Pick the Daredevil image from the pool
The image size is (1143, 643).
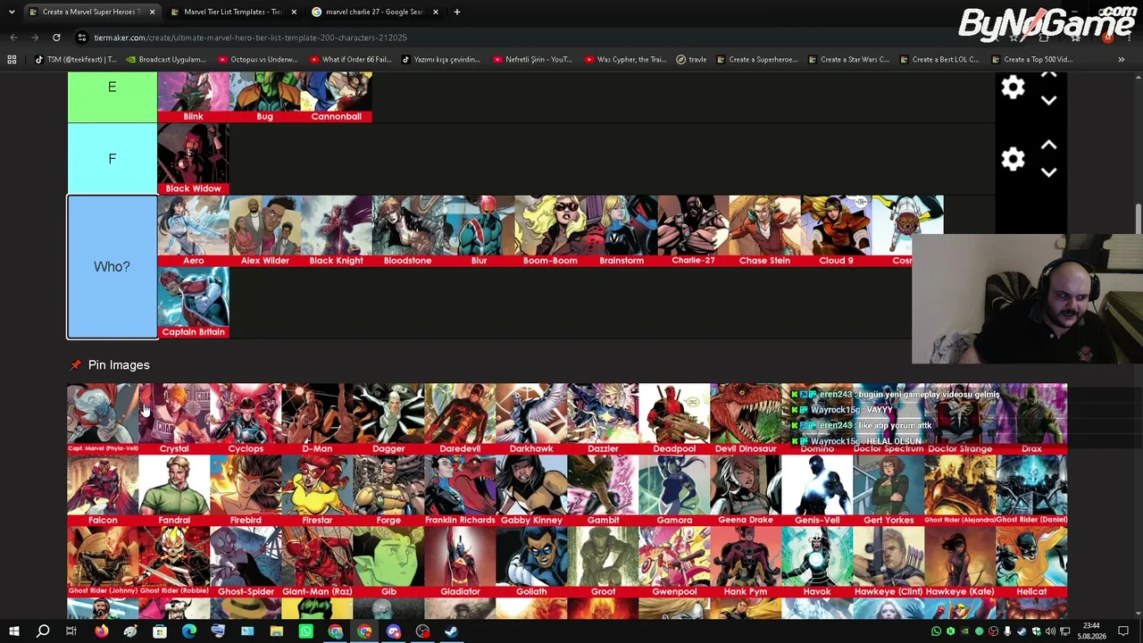point(460,419)
